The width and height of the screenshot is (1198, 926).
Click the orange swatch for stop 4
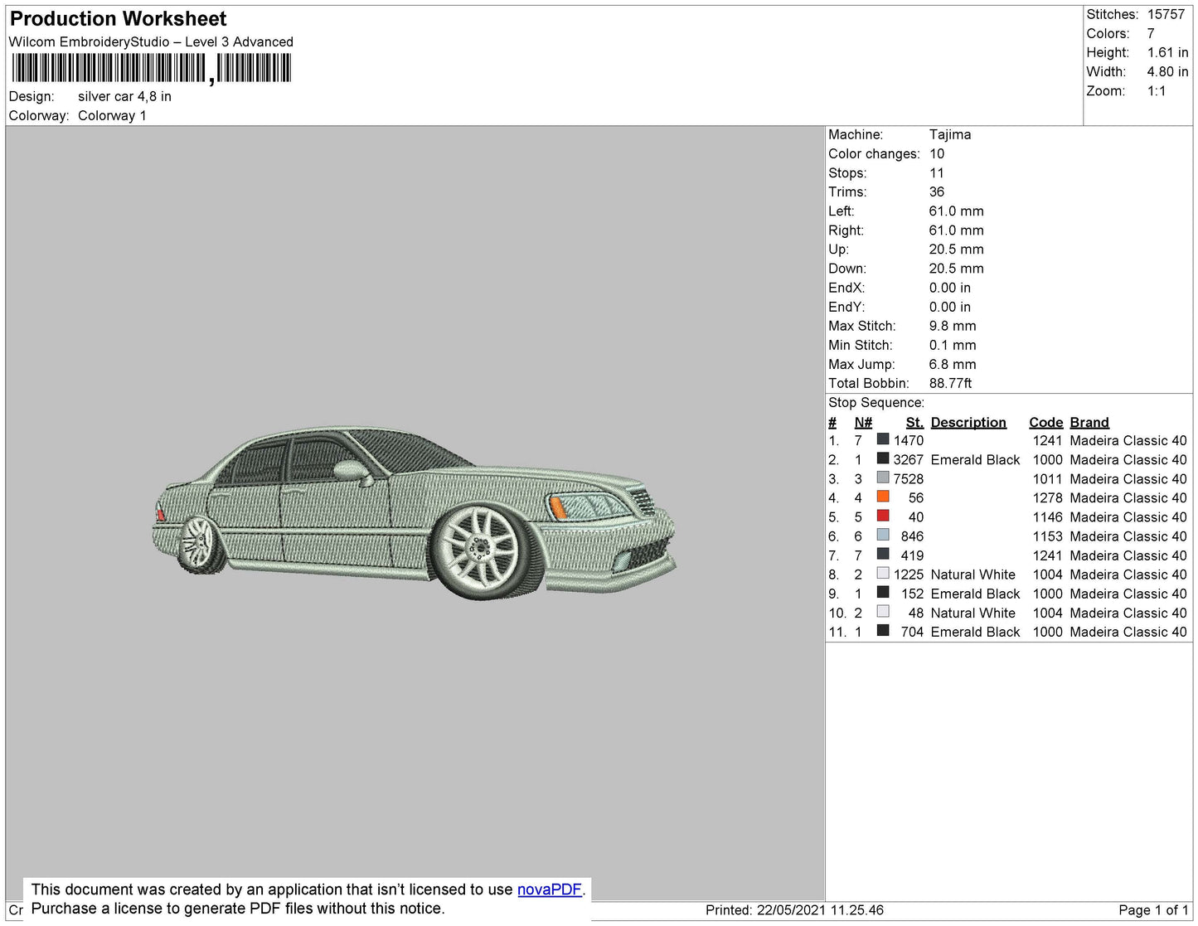click(883, 497)
